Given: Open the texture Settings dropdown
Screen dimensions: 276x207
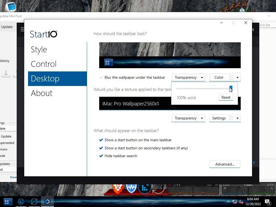Looking at the screenshot, I should [225, 118].
